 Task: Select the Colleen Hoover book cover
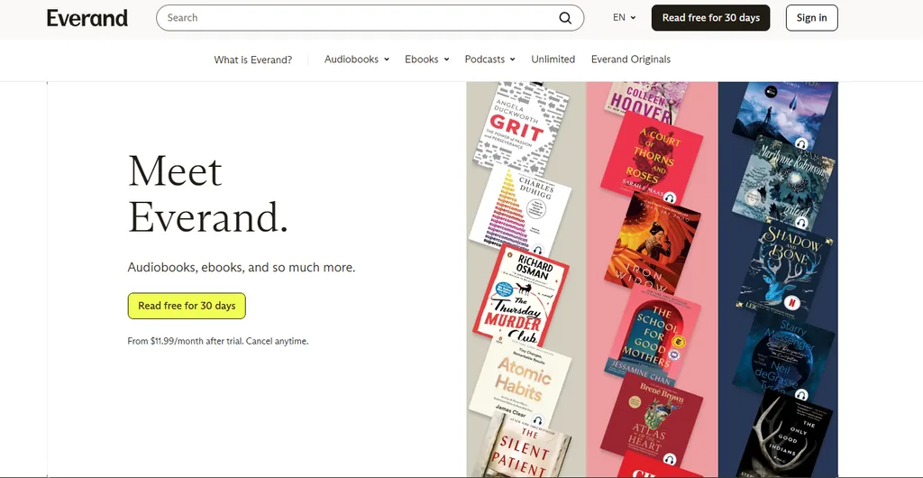647,101
